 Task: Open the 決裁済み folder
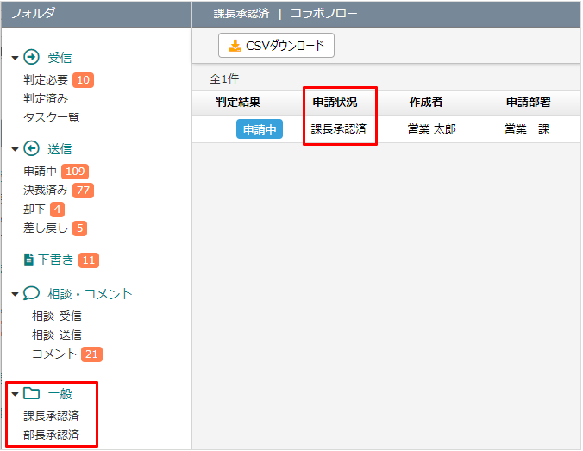point(46,190)
